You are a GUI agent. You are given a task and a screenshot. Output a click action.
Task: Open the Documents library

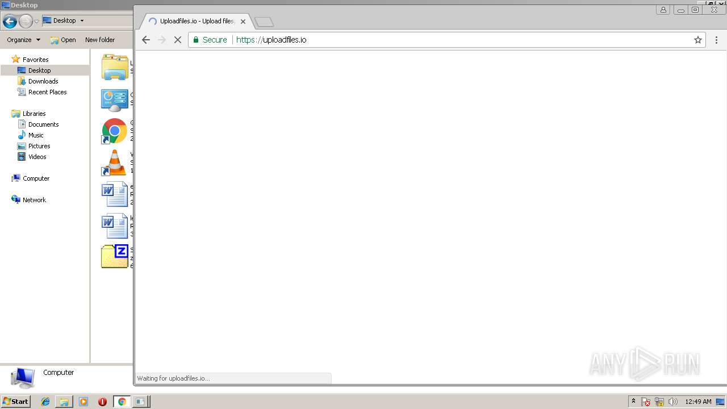(x=43, y=124)
